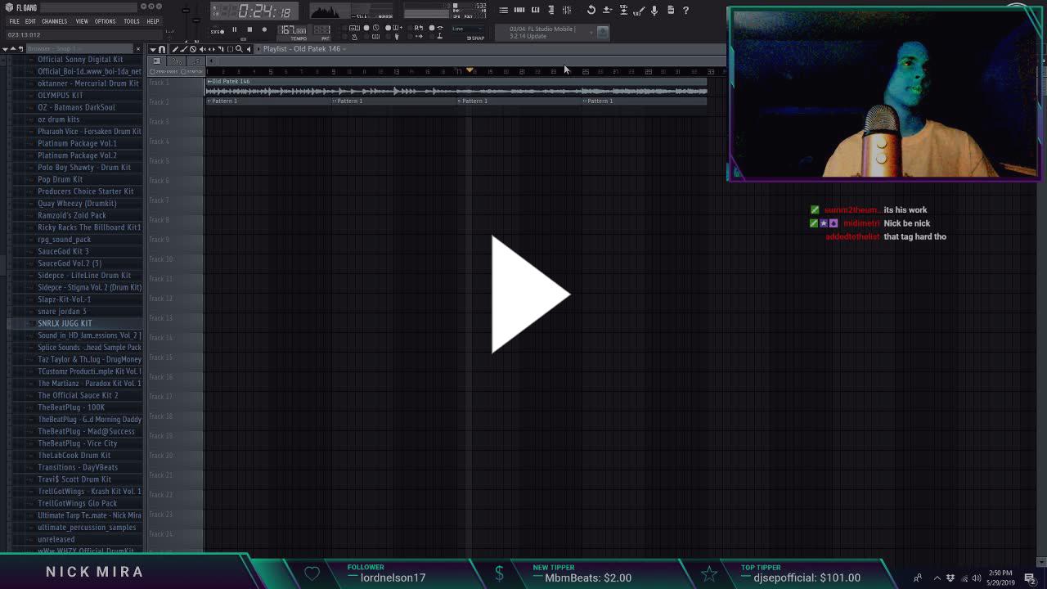Open the EDIT menu
Screen dimensions: 1047x589
[30, 21]
